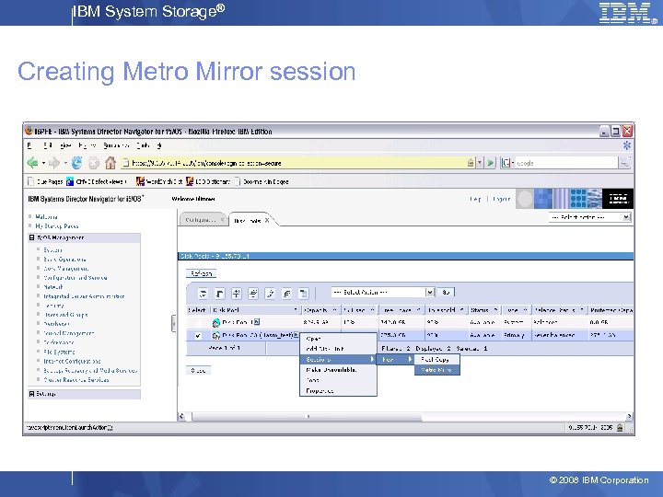Collapse the i5/OS Management section
This screenshot has width=663, height=497.
tap(31, 238)
